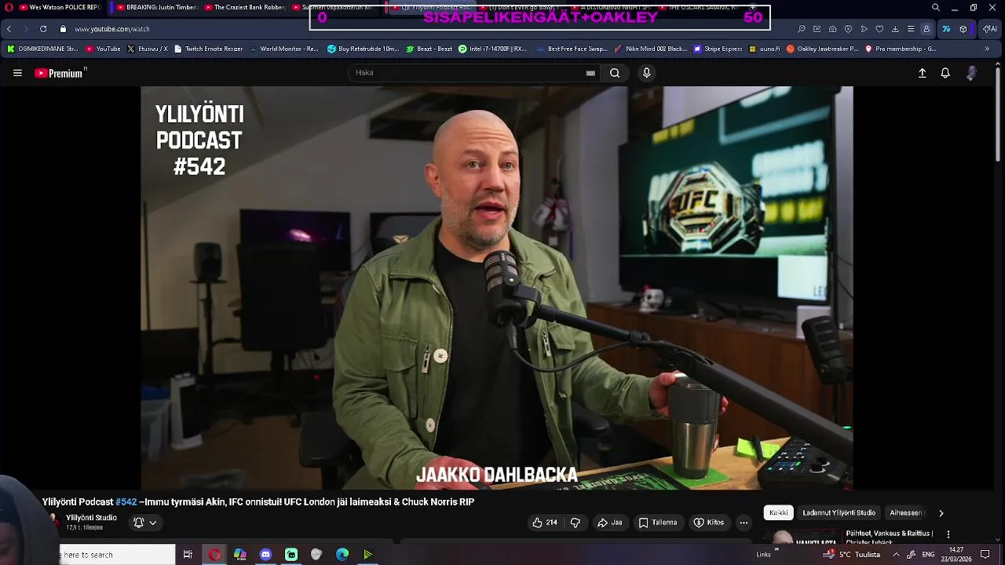Open the ENG language indicator
The width and height of the screenshot is (1005, 565).
[x=928, y=555]
